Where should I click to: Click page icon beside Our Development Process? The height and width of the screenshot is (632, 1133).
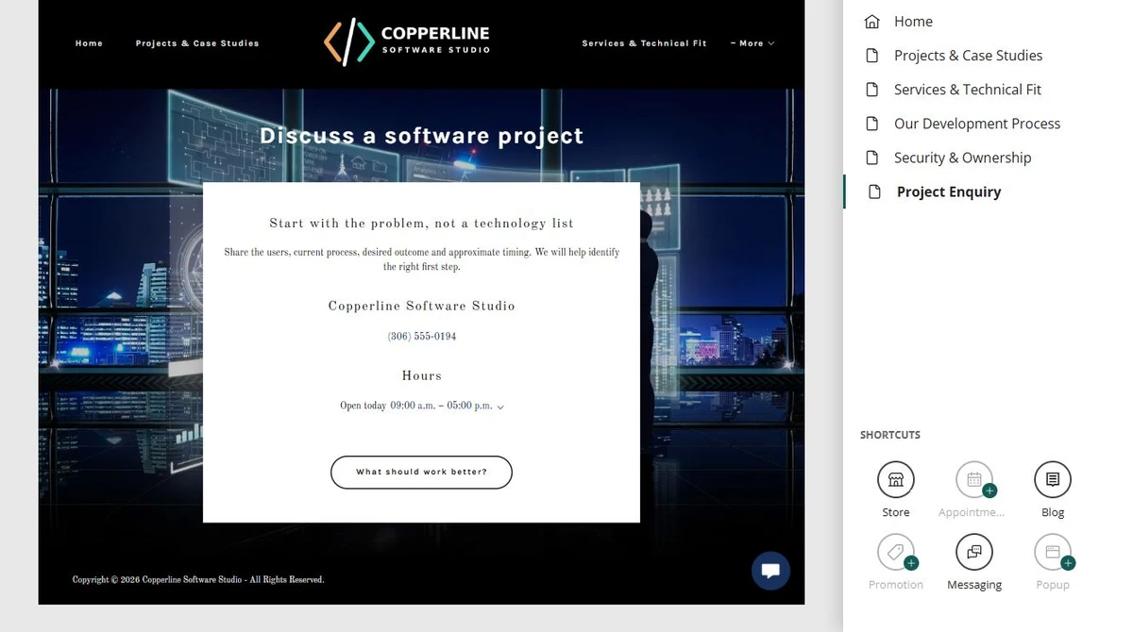(x=872, y=124)
